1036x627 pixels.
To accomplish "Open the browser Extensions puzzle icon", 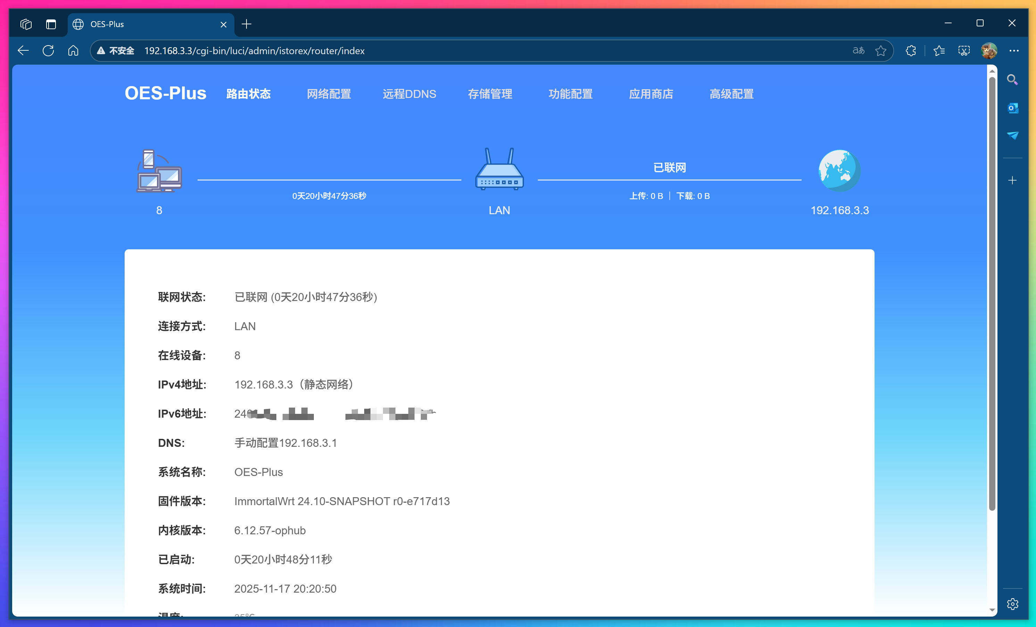I will pyautogui.click(x=911, y=50).
